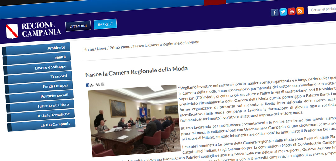336x161 pixels.
Task: Click the Regione Campania shield logo
Action: tap(12, 31)
